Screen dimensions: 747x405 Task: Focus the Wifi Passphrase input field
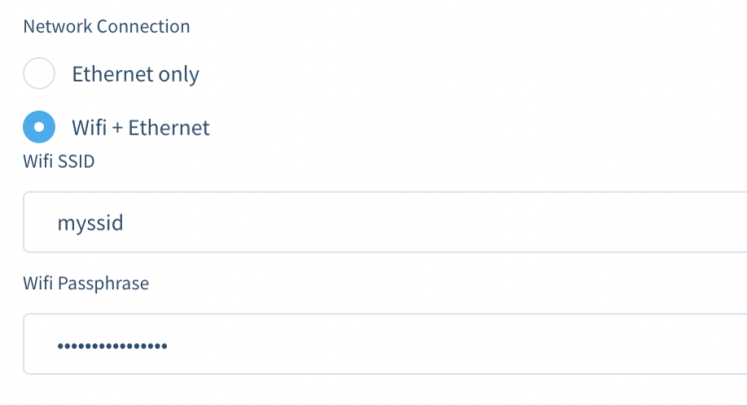pos(384,345)
